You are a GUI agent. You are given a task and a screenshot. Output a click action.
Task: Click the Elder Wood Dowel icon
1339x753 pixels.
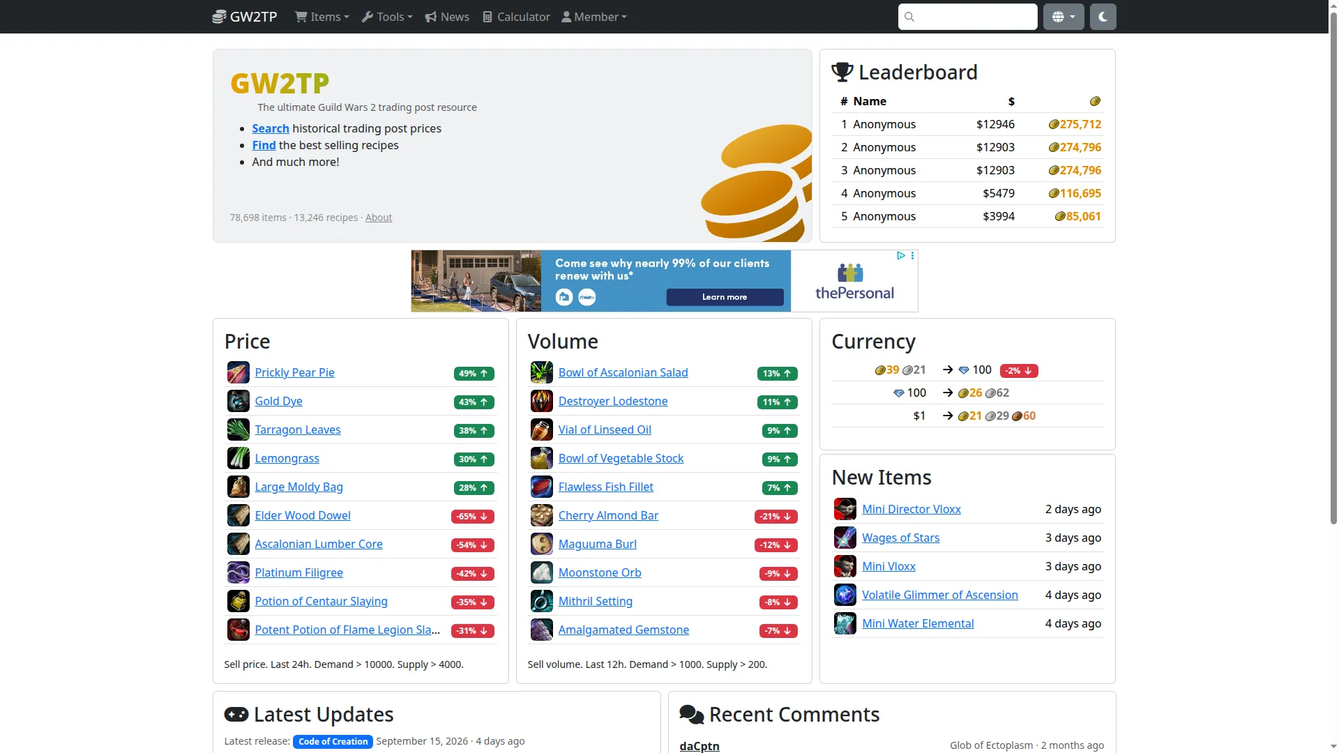tap(238, 515)
